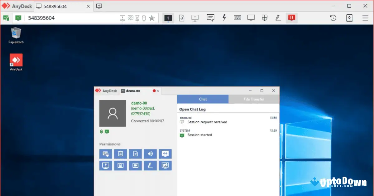
Task: Toggle the clipboard permission tile
Action: 120,154
